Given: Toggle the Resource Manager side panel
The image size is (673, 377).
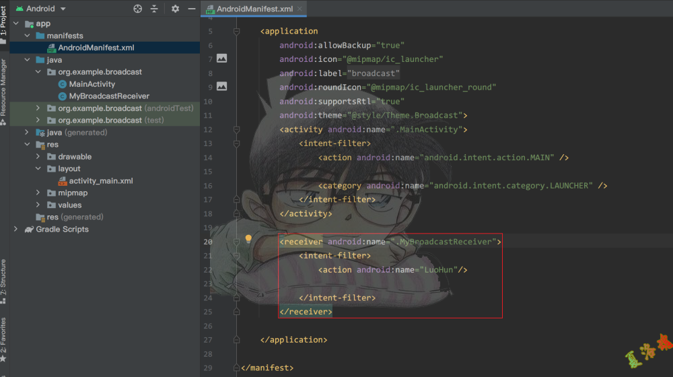Looking at the screenshot, I should (3, 88).
